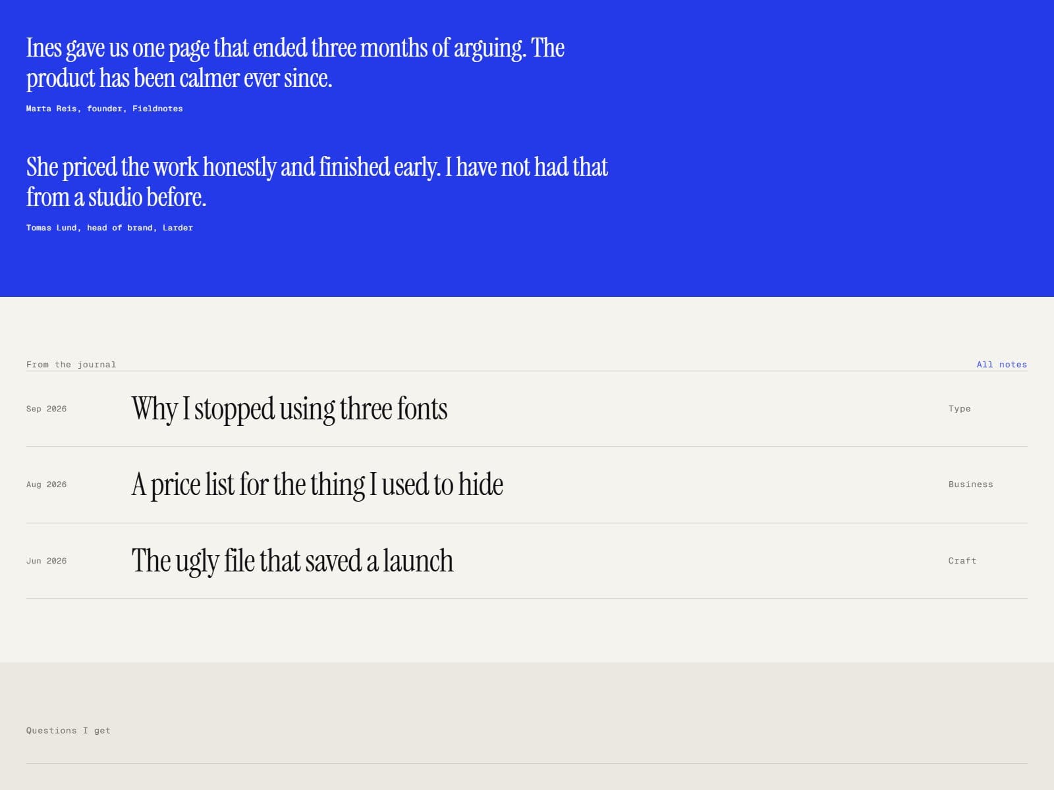
Task: Select the Business category tag
Action: (x=970, y=485)
